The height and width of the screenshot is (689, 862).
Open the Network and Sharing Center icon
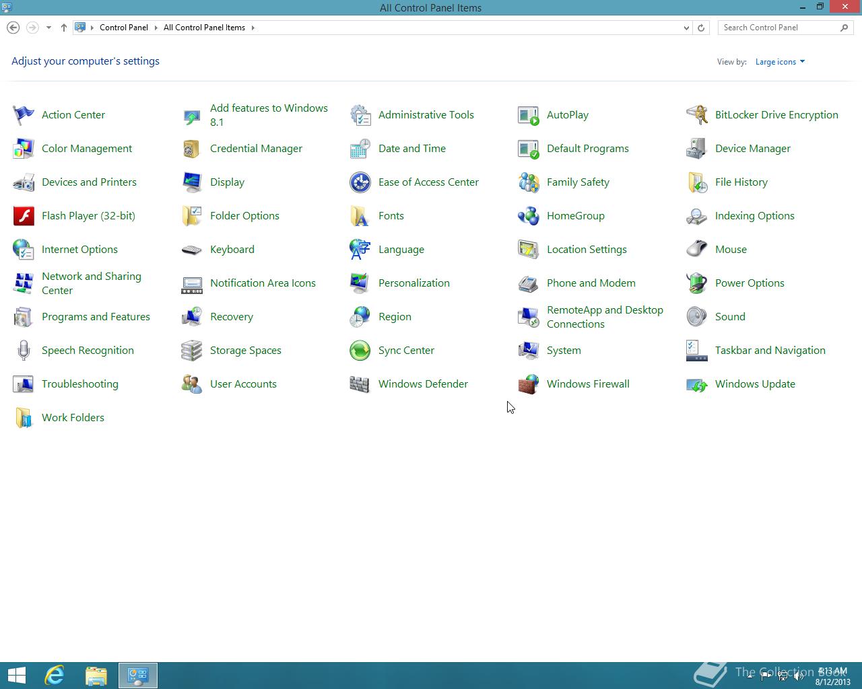(24, 283)
